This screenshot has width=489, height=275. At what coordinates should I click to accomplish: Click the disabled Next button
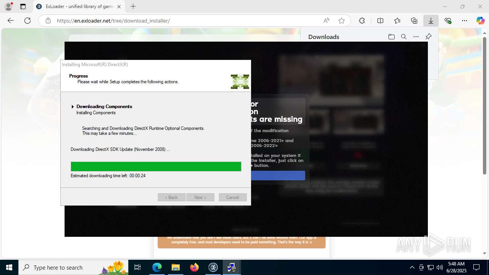(200, 197)
